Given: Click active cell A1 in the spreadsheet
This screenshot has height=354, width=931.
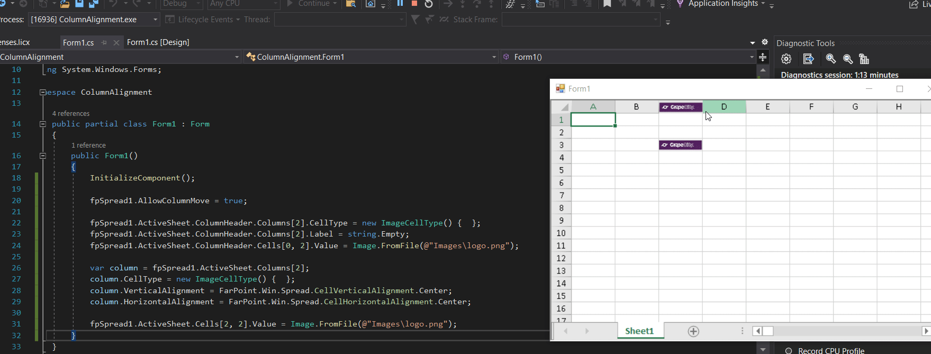Looking at the screenshot, I should [593, 120].
